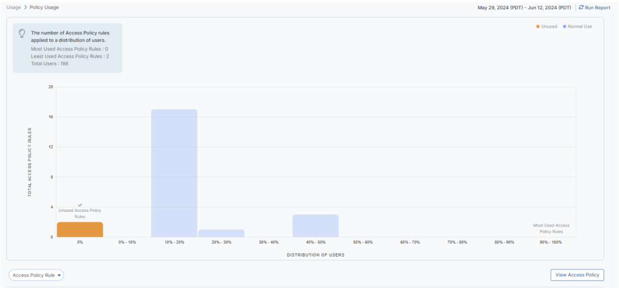Click the Most Used Access Policy Rules chart label
Screen dimensions: 619x288
pyautogui.click(x=551, y=228)
